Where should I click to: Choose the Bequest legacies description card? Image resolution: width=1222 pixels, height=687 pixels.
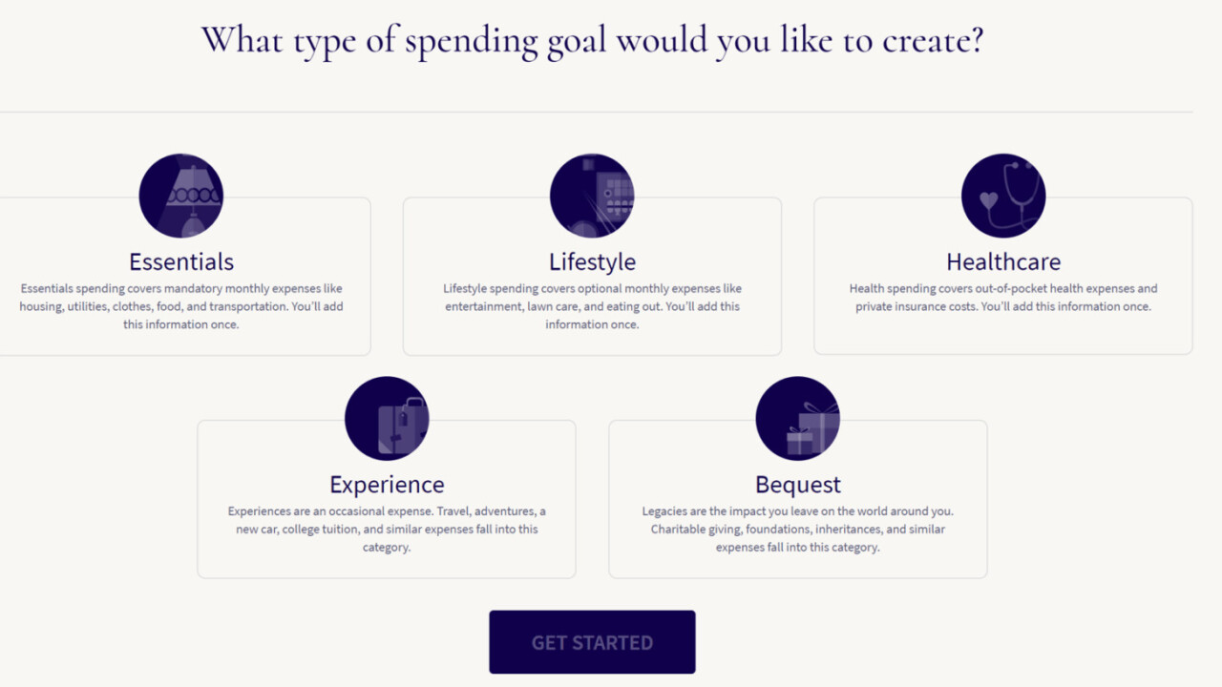(798, 499)
